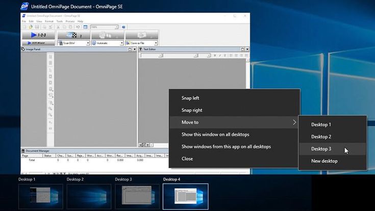The width and height of the screenshot is (375, 211).
Task: Start the 1-2-3 automatic process button
Action: [38, 35]
